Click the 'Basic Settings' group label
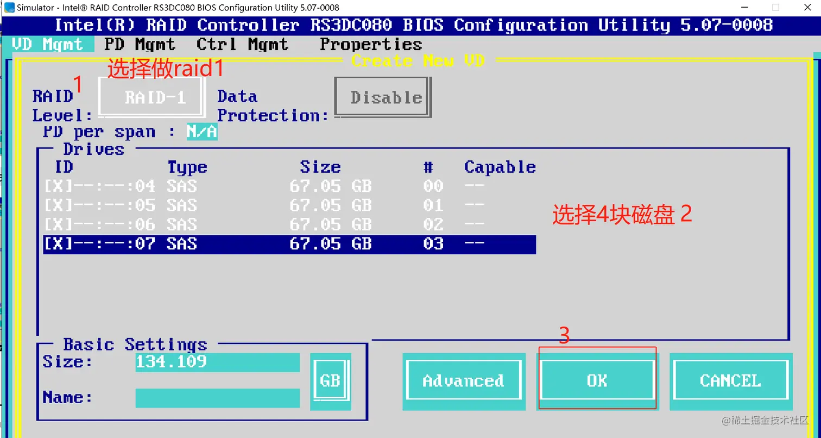The width and height of the screenshot is (821, 438). tap(135, 345)
